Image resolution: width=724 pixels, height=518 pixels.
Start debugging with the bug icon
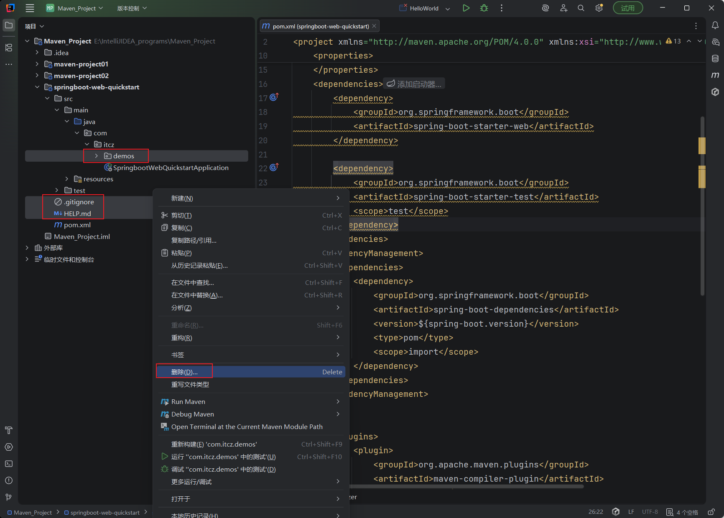tap(484, 8)
